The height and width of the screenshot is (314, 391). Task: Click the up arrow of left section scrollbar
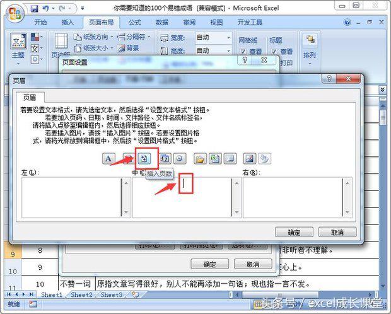(x=126, y=183)
